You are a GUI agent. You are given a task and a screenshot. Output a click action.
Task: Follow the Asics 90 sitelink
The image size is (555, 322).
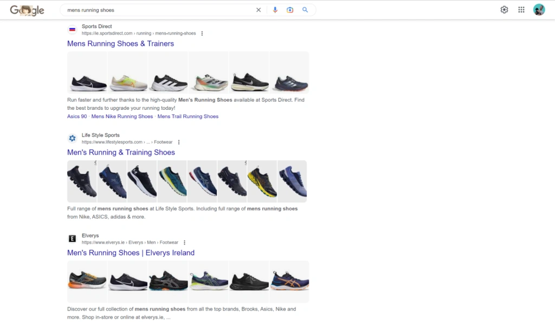point(77,116)
